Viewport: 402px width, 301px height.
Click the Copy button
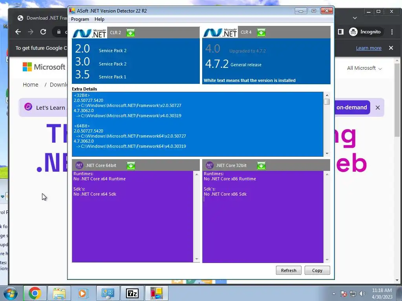pos(317,270)
